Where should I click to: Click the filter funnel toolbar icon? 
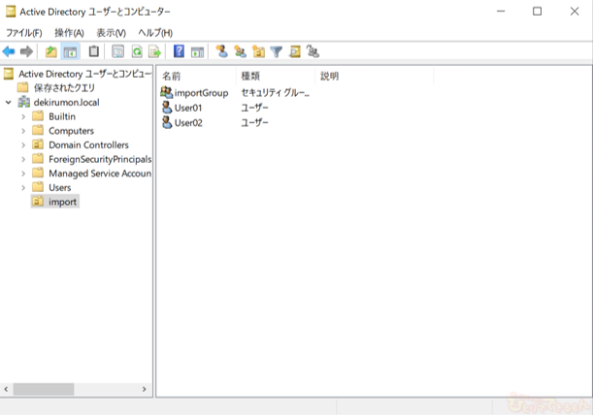(x=276, y=51)
